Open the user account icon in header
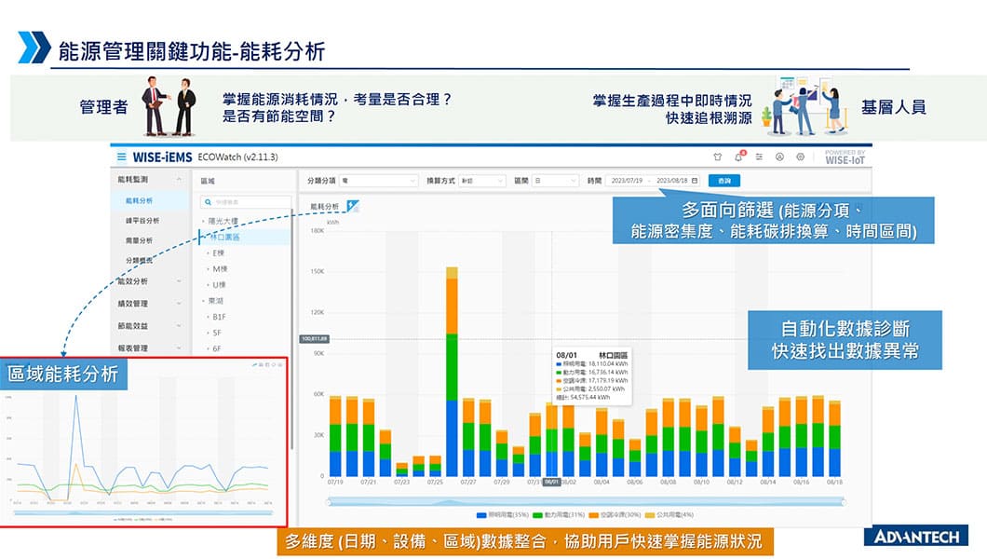 pos(779,157)
